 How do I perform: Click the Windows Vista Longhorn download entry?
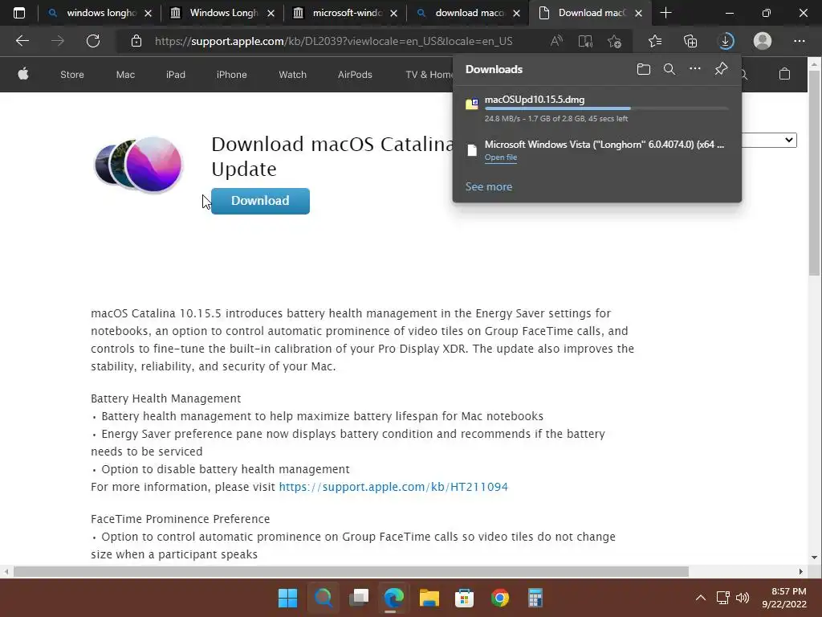click(x=596, y=150)
